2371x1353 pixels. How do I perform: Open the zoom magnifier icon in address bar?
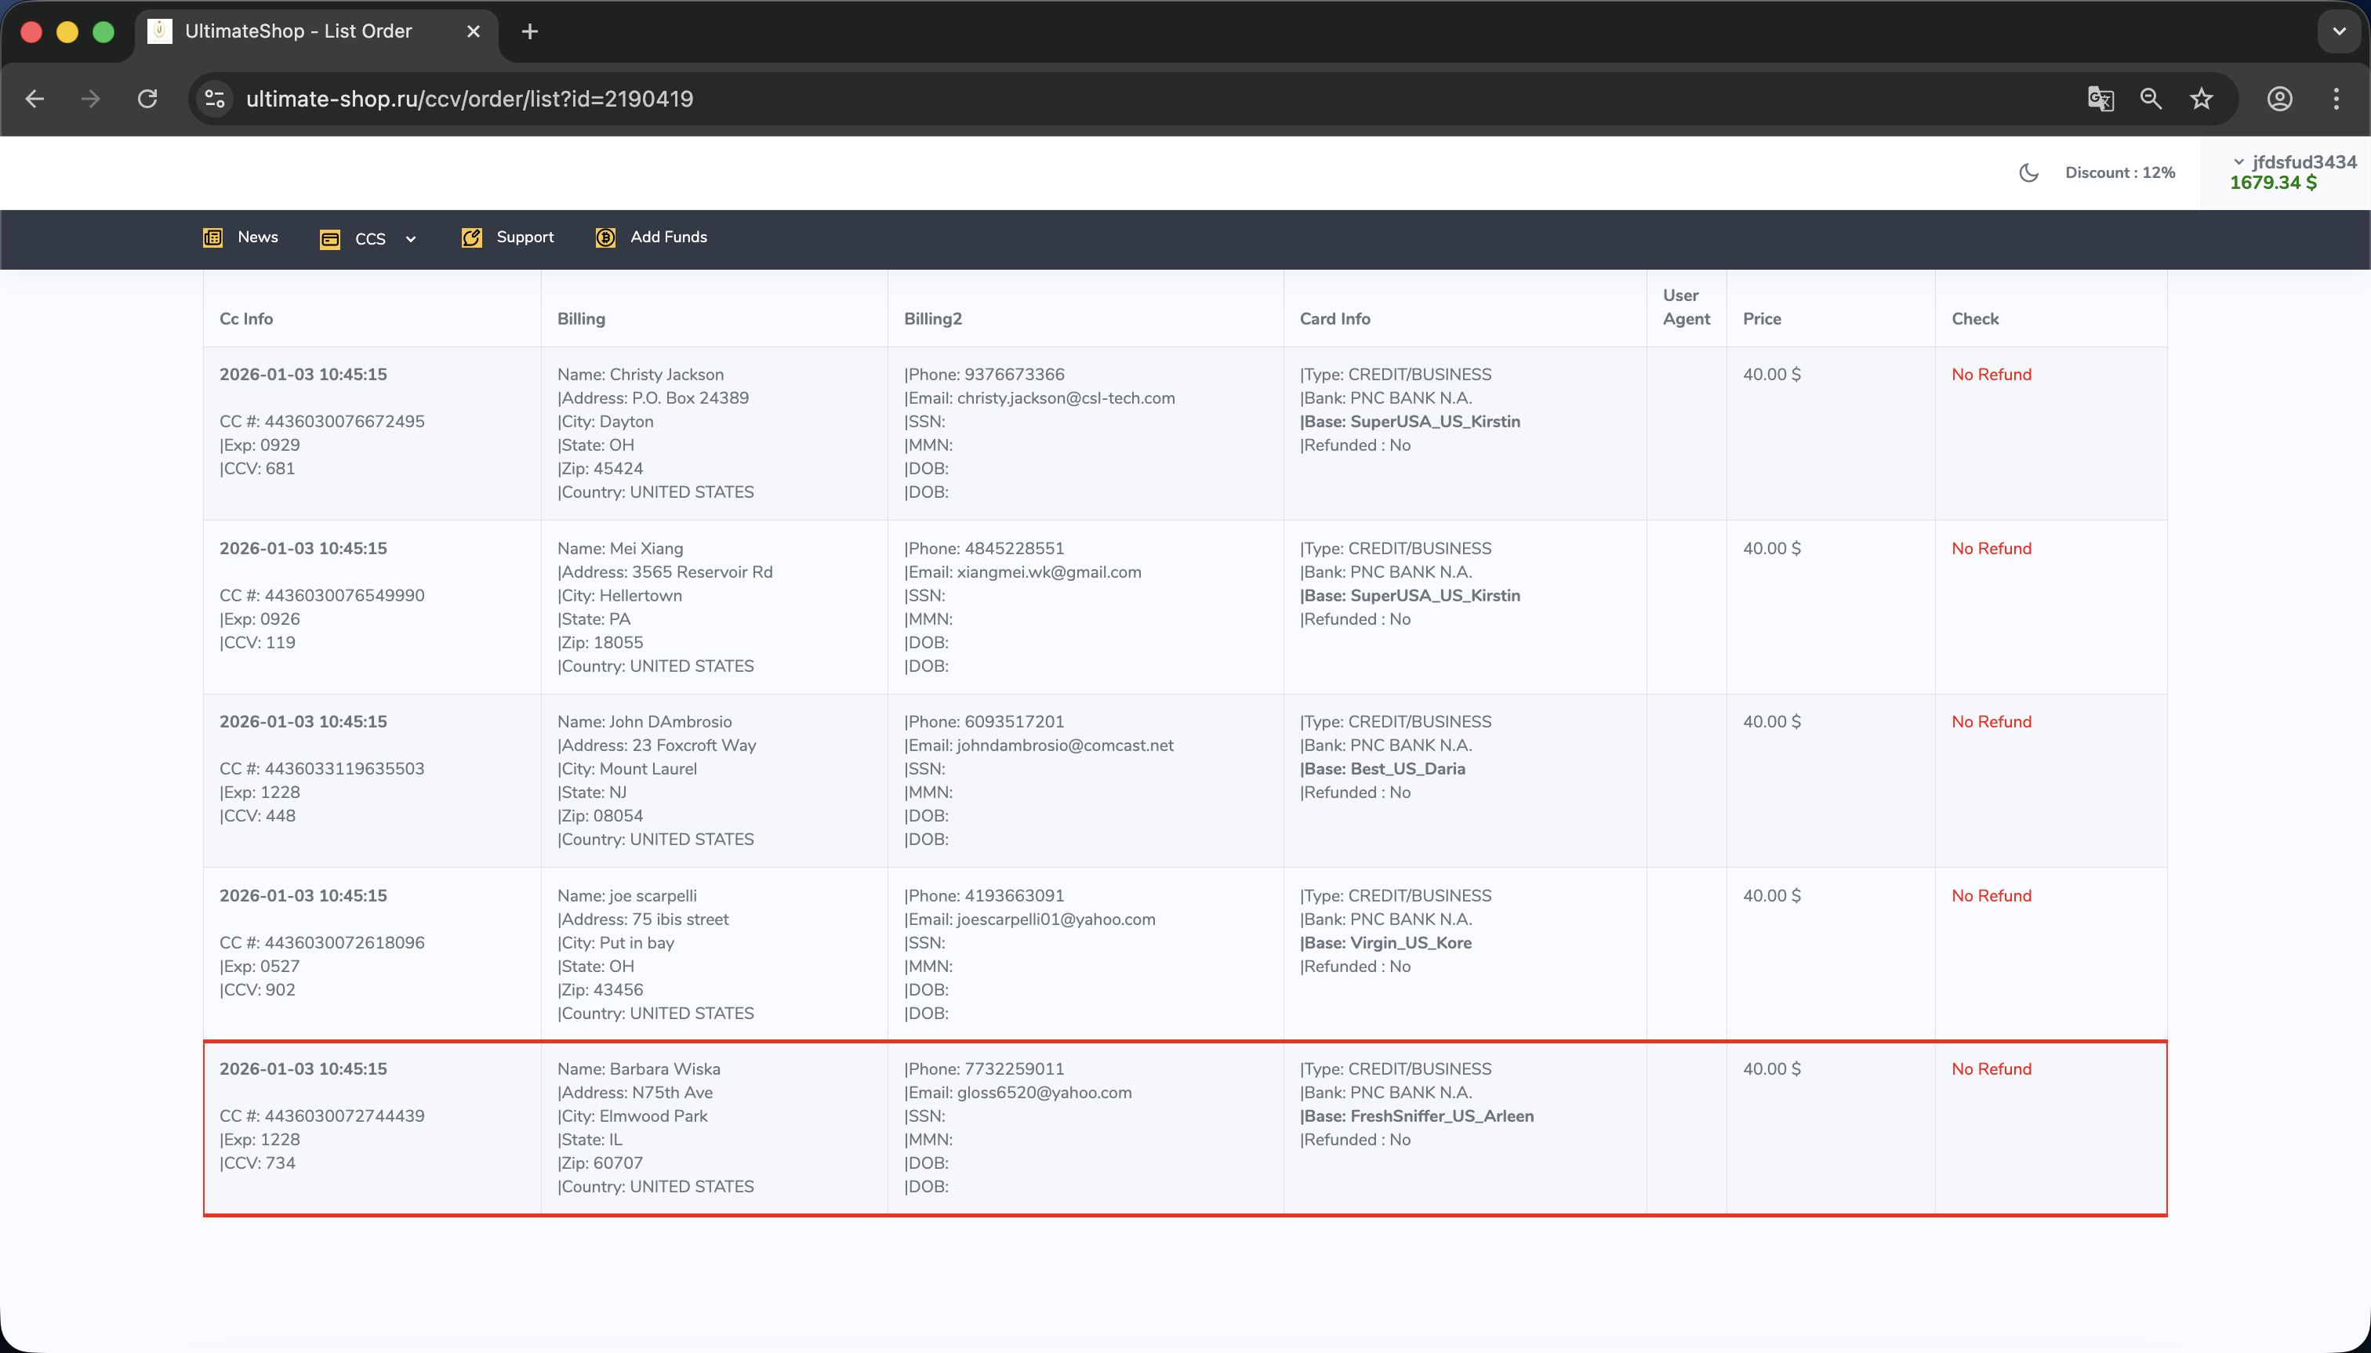click(2151, 99)
